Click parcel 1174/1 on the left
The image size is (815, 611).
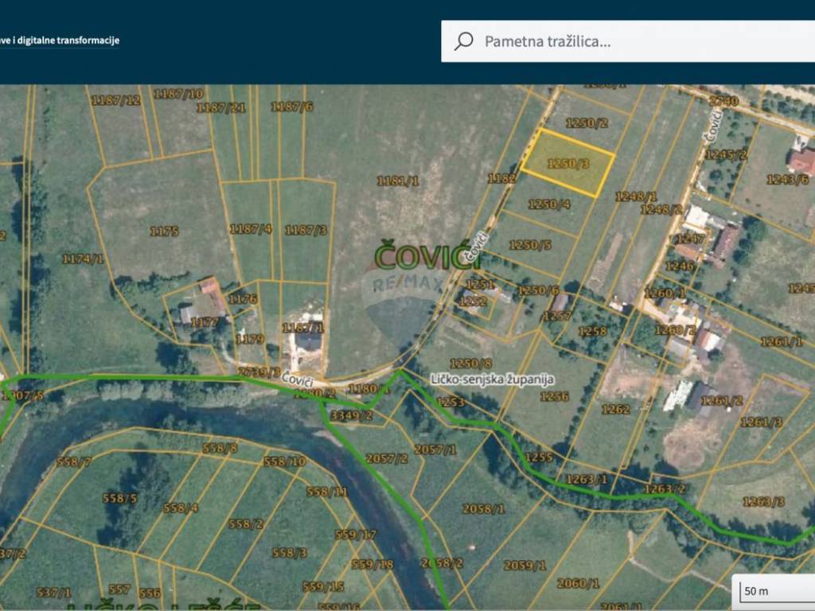[x=82, y=259]
